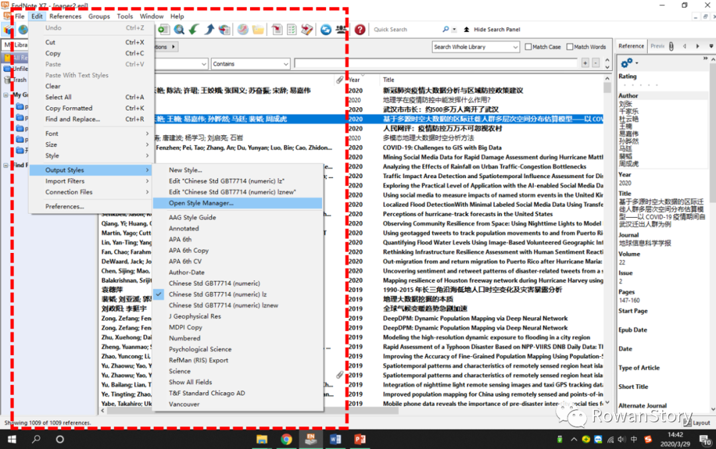Open the red Help question-mark icon
The height and width of the screenshot is (449, 716).
pyautogui.click(x=360, y=30)
